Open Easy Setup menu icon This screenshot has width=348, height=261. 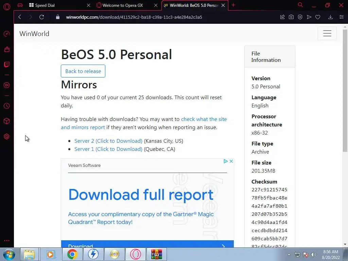(342, 17)
